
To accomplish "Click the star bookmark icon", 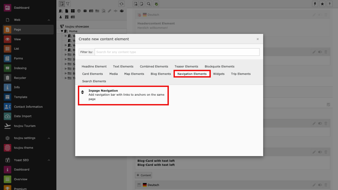I will pyautogui.click(x=322, y=4).
